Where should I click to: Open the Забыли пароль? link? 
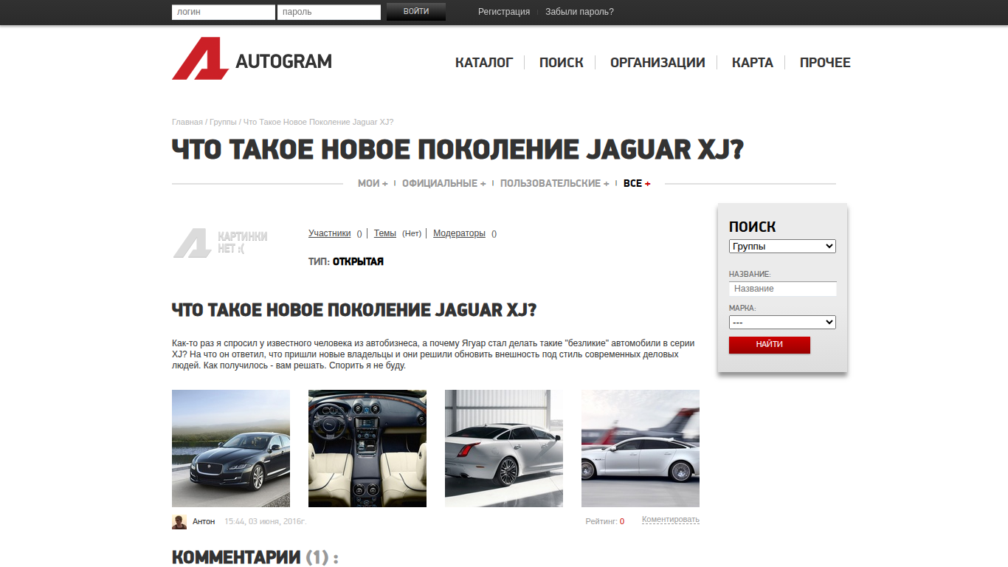point(579,12)
